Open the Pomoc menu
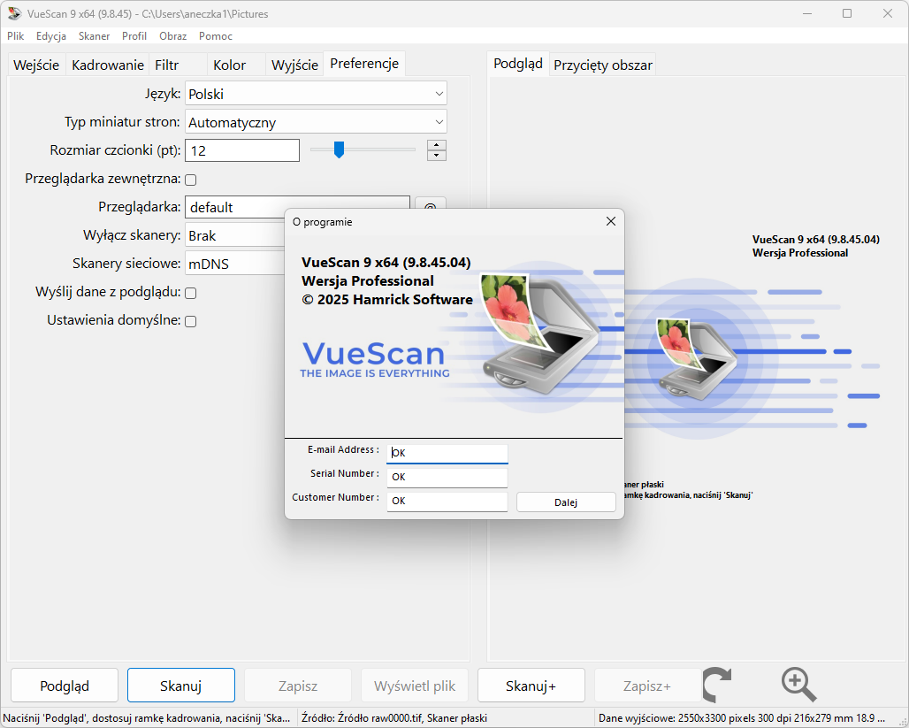909x728 pixels. [x=216, y=36]
